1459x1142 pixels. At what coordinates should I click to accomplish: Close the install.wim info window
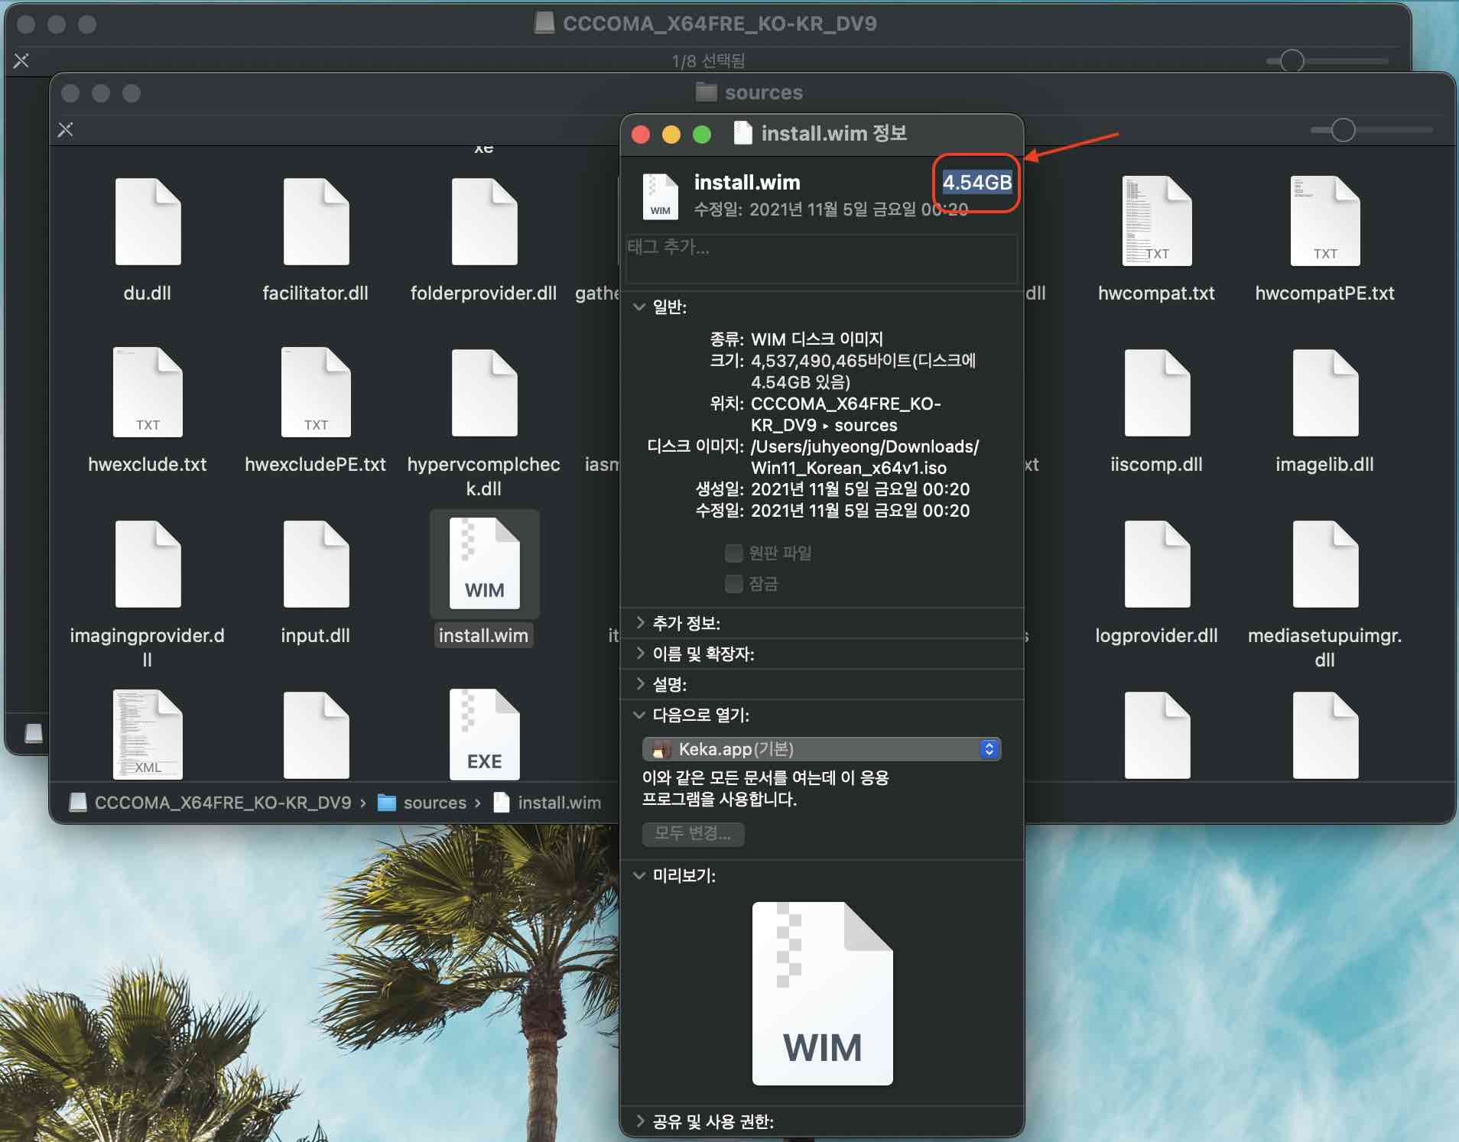[641, 135]
